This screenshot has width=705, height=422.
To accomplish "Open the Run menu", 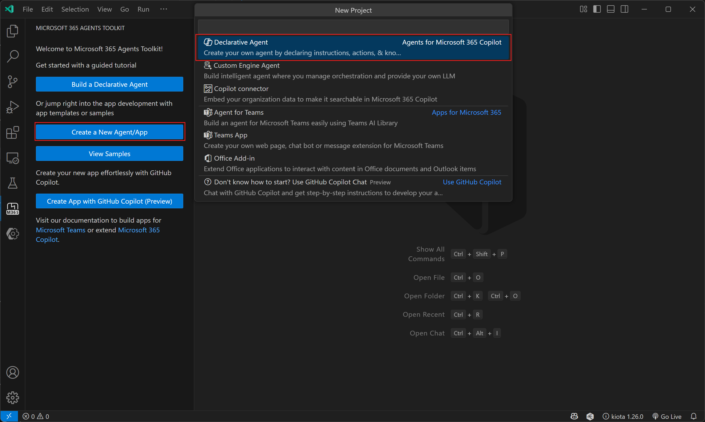I will click(x=143, y=9).
